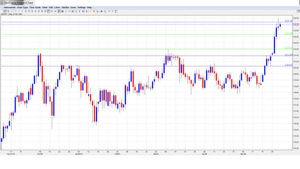Switch time scale to Tick (T)
The height and width of the screenshot is (169, 300).
[x=16, y=11]
